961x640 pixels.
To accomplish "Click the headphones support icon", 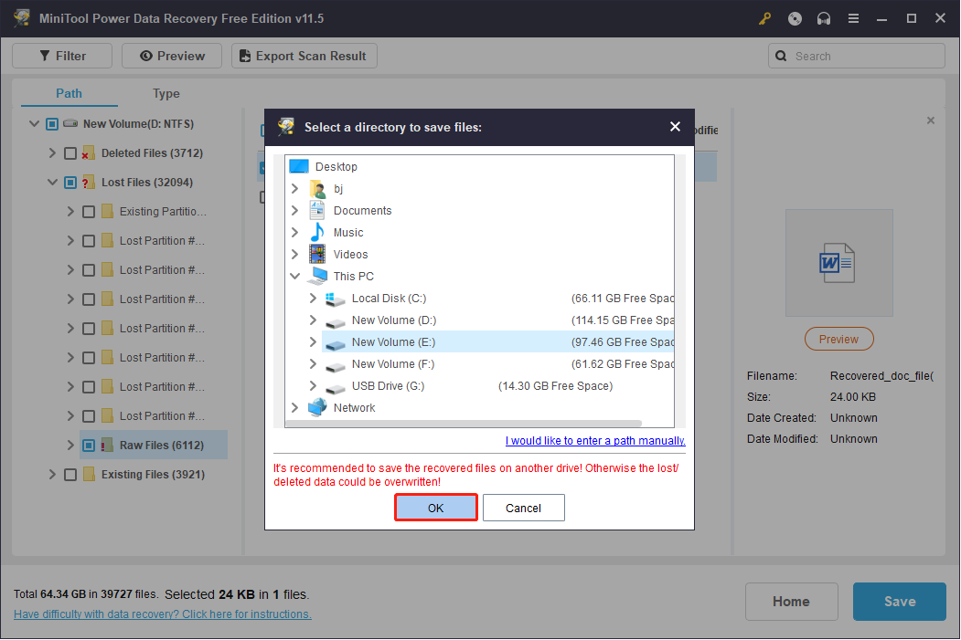I will (824, 18).
